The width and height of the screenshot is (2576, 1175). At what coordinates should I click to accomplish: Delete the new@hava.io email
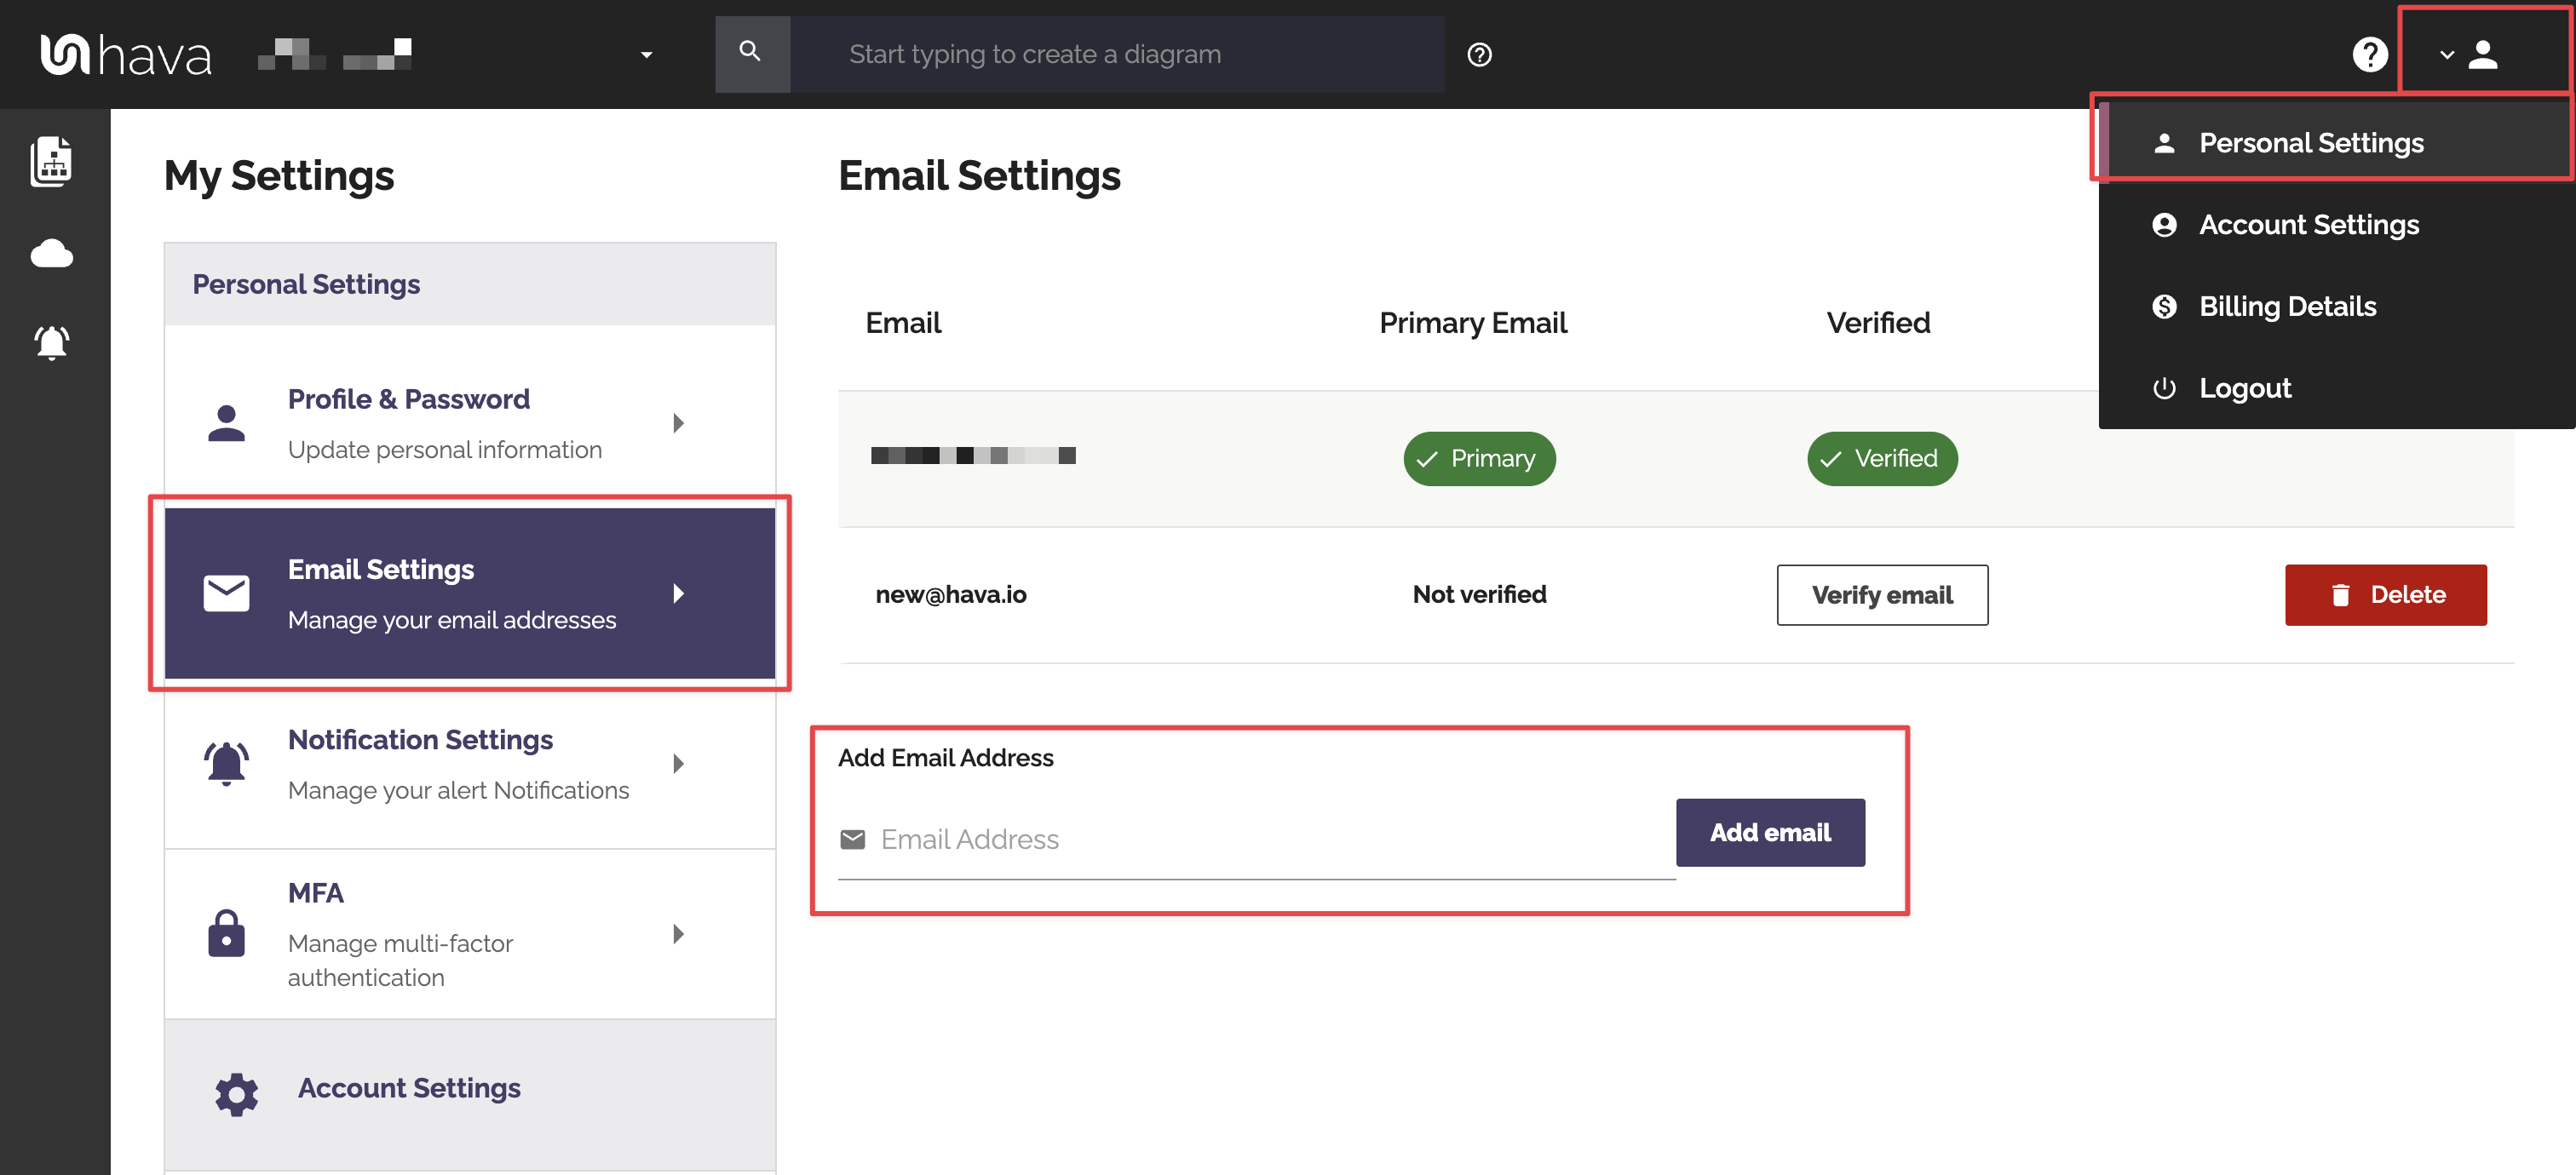click(x=2384, y=595)
